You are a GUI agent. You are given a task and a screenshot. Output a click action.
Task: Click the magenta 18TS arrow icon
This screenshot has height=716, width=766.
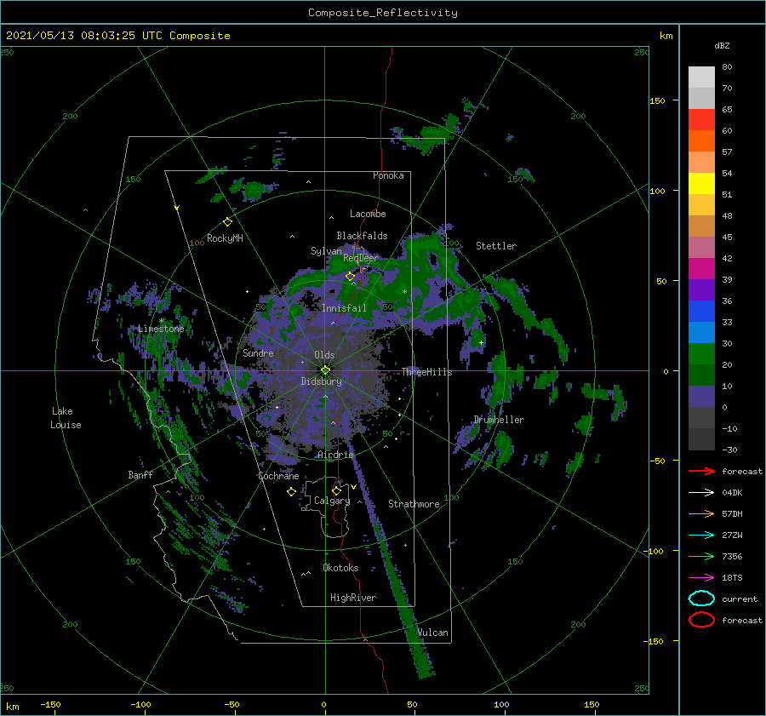701,578
